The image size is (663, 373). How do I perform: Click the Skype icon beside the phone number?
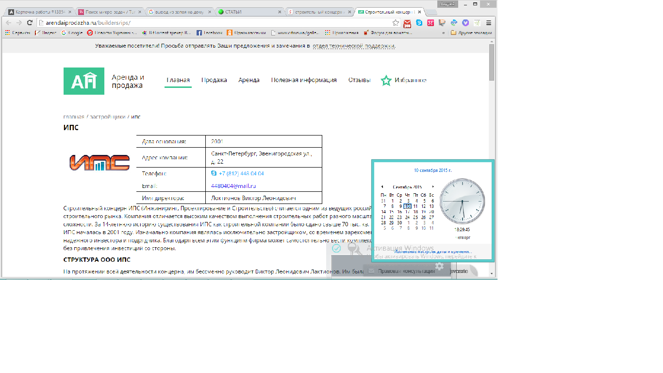pos(214,173)
